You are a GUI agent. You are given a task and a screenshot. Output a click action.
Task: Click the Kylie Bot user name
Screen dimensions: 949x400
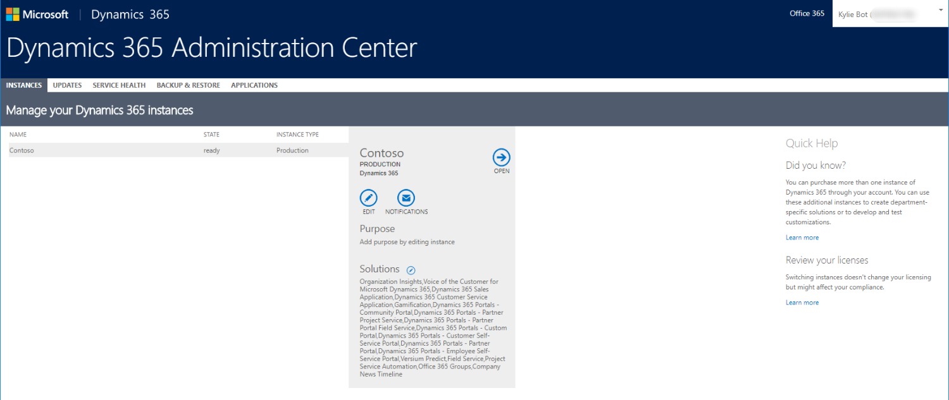coord(853,14)
